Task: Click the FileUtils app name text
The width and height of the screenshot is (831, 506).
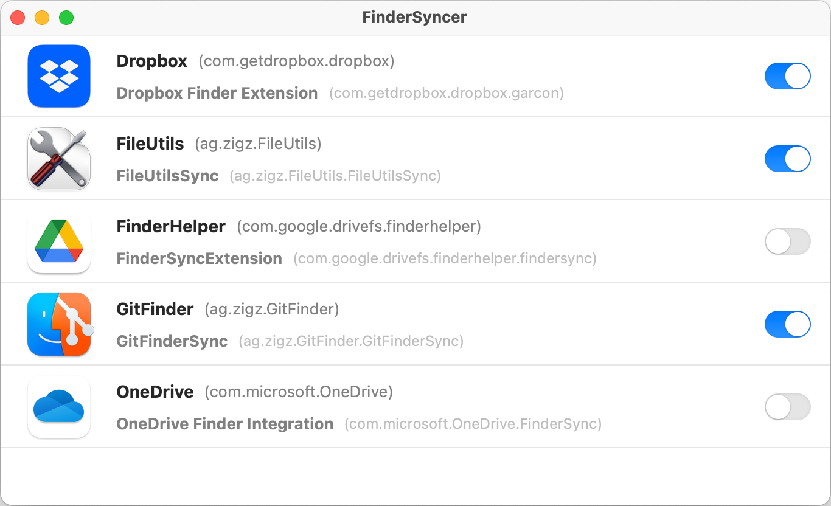Action: 150,144
